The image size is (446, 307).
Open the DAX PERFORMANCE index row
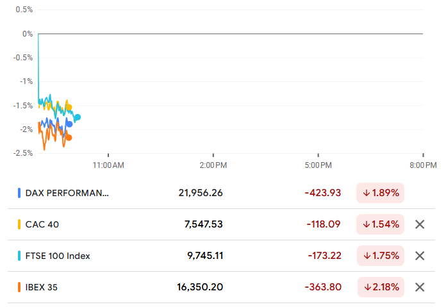pyautogui.click(x=67, y=192)
